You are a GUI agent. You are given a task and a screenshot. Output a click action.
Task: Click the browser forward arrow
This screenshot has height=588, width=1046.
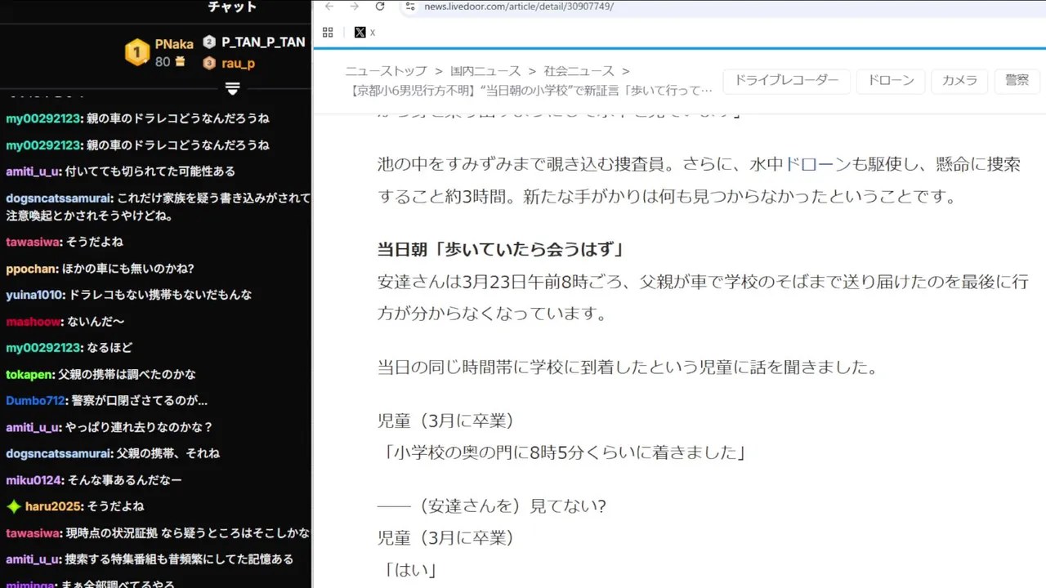click(x=354, y=7)
